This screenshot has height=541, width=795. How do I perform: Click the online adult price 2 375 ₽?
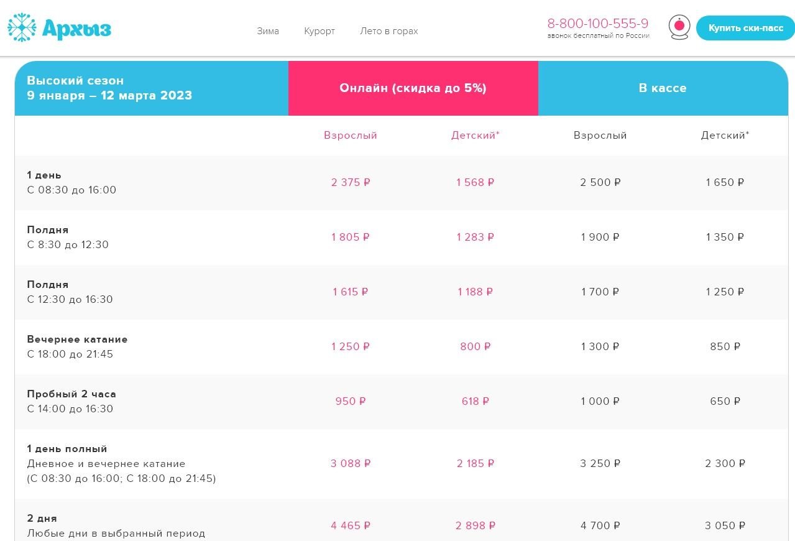point(351,183)
